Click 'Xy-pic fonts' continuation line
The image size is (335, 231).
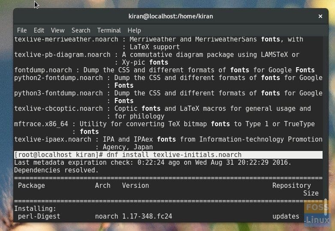[x=145, y=62]
